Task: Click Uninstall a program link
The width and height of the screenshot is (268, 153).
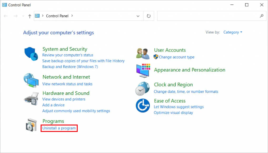Action: pyautogui.click(x=59, y=128)
